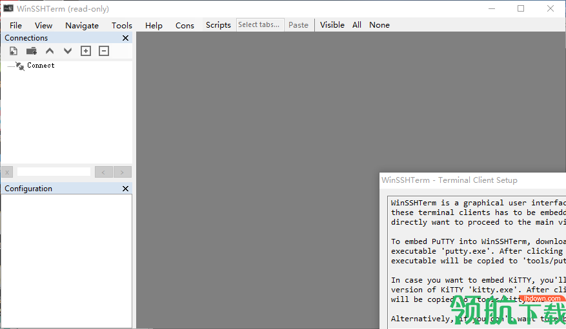The image size is (566, 329).
Task: Open the Help menu
Action: pos(154,25)
